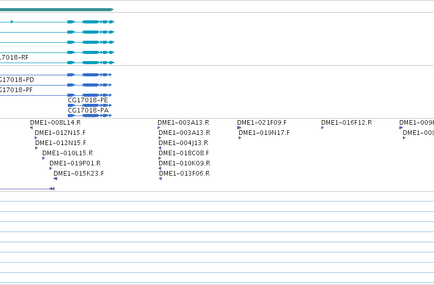Image resolution: width=434 pixels, height=285 pixels.
Task: Select the exon glyph beneath the CG17018-PE label
Action: pyautogui.click(x=90, y=105)
